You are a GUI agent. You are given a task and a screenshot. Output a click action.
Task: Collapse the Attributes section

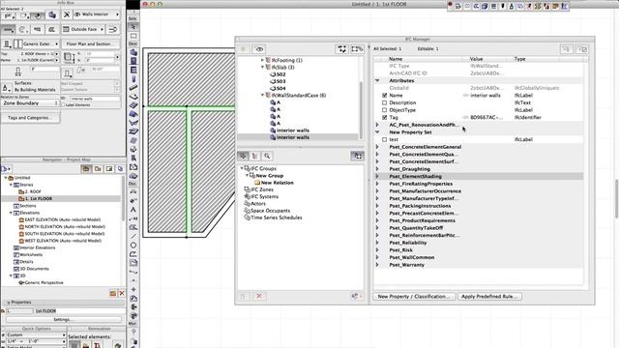(377, 80)
